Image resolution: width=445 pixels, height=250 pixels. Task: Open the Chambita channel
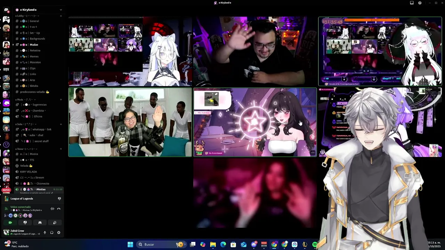pos(39,110)
